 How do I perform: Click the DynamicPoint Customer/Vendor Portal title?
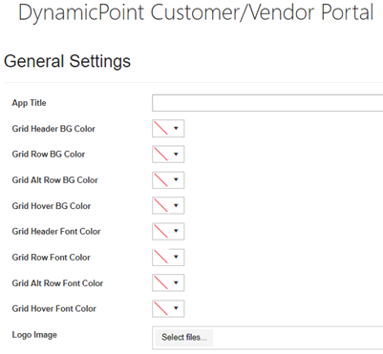pos(196,12)
